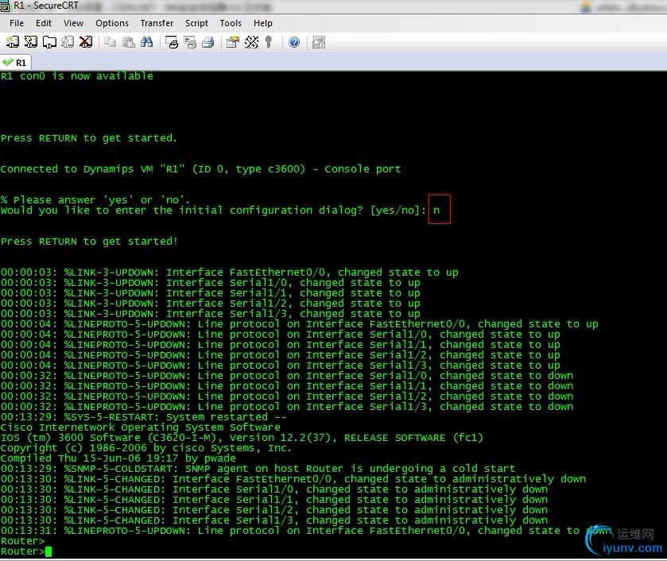Open the Options menu

[112, 23]
